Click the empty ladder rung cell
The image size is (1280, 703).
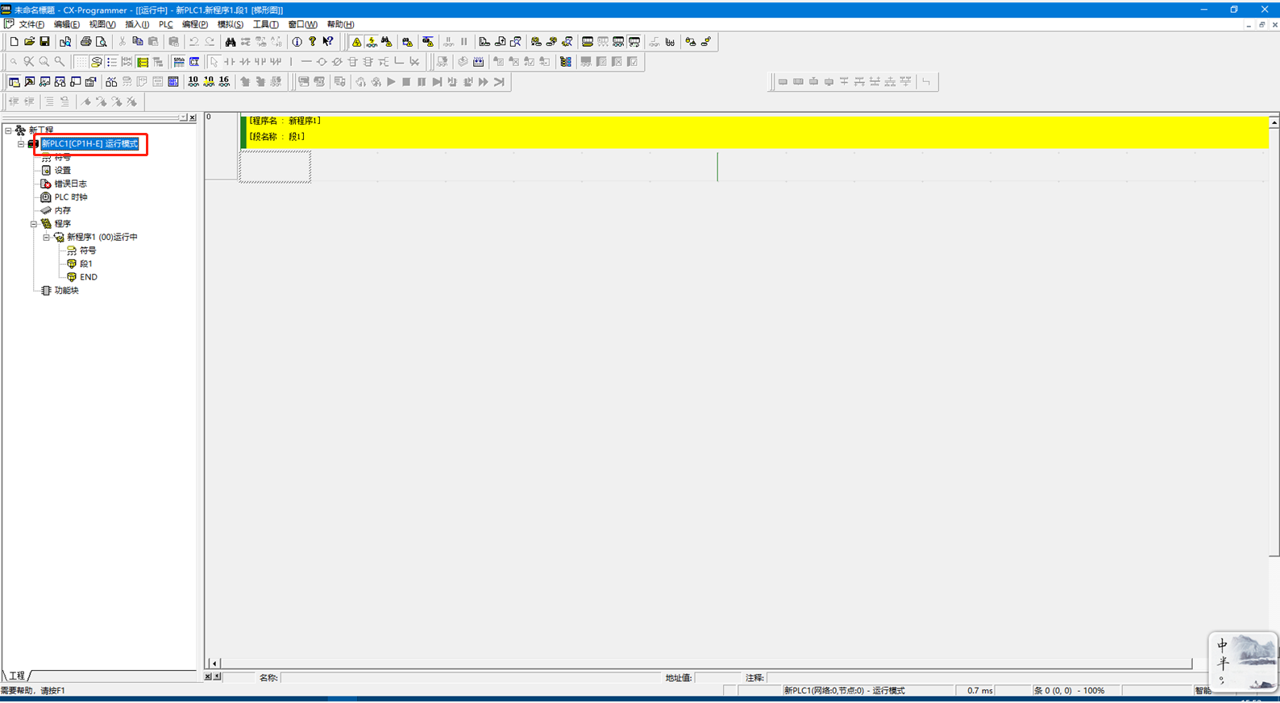pyautogui.click(x=275, y=167)
